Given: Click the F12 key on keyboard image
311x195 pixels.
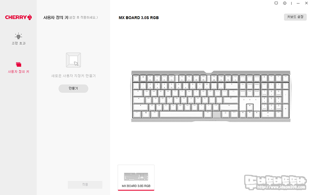Looking at the screenshot, I should (x=235, y=78).
